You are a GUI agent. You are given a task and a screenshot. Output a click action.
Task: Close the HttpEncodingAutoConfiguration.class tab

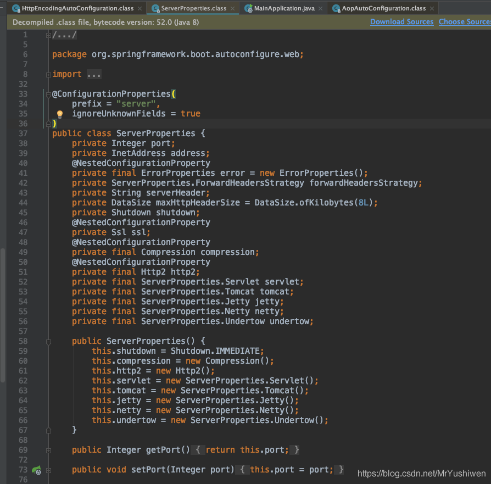[x=140, y=9]
